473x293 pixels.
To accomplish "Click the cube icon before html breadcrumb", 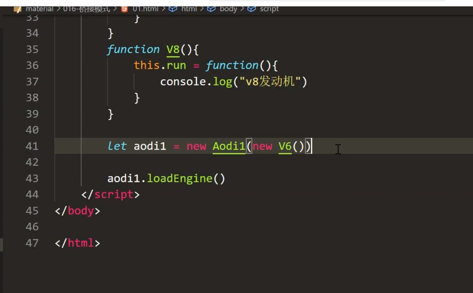I will pyautogui.click(x=173, y=9).
